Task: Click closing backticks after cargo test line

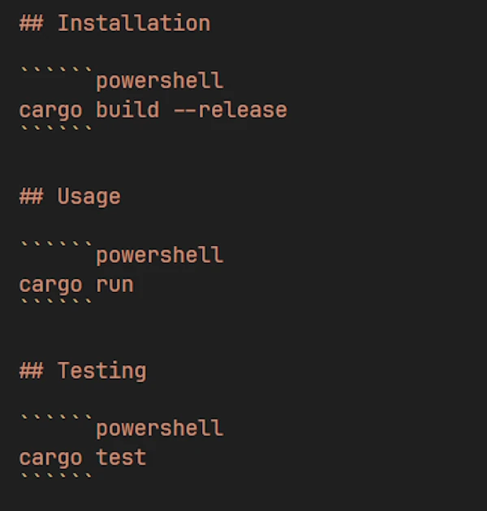Action: pos(56,476)
